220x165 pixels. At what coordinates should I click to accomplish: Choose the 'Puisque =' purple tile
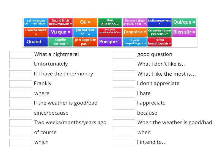(110, 42)
